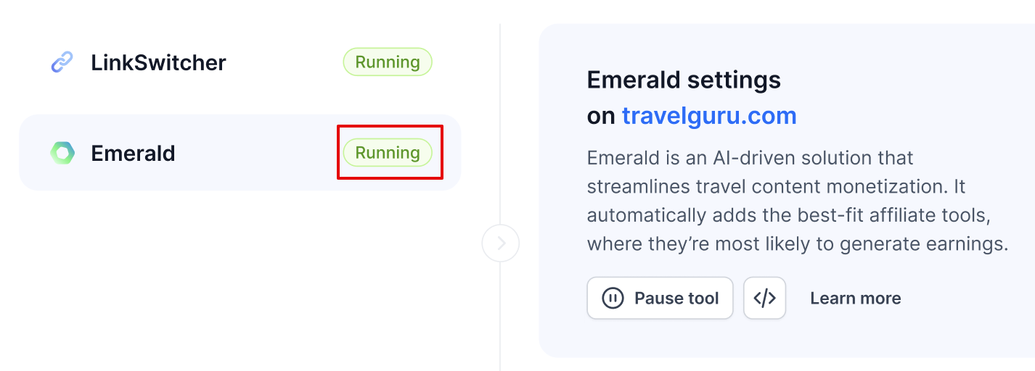Open the travelguru.com link
Viewport: 1035px width, 371px height.
pos(709,115)
